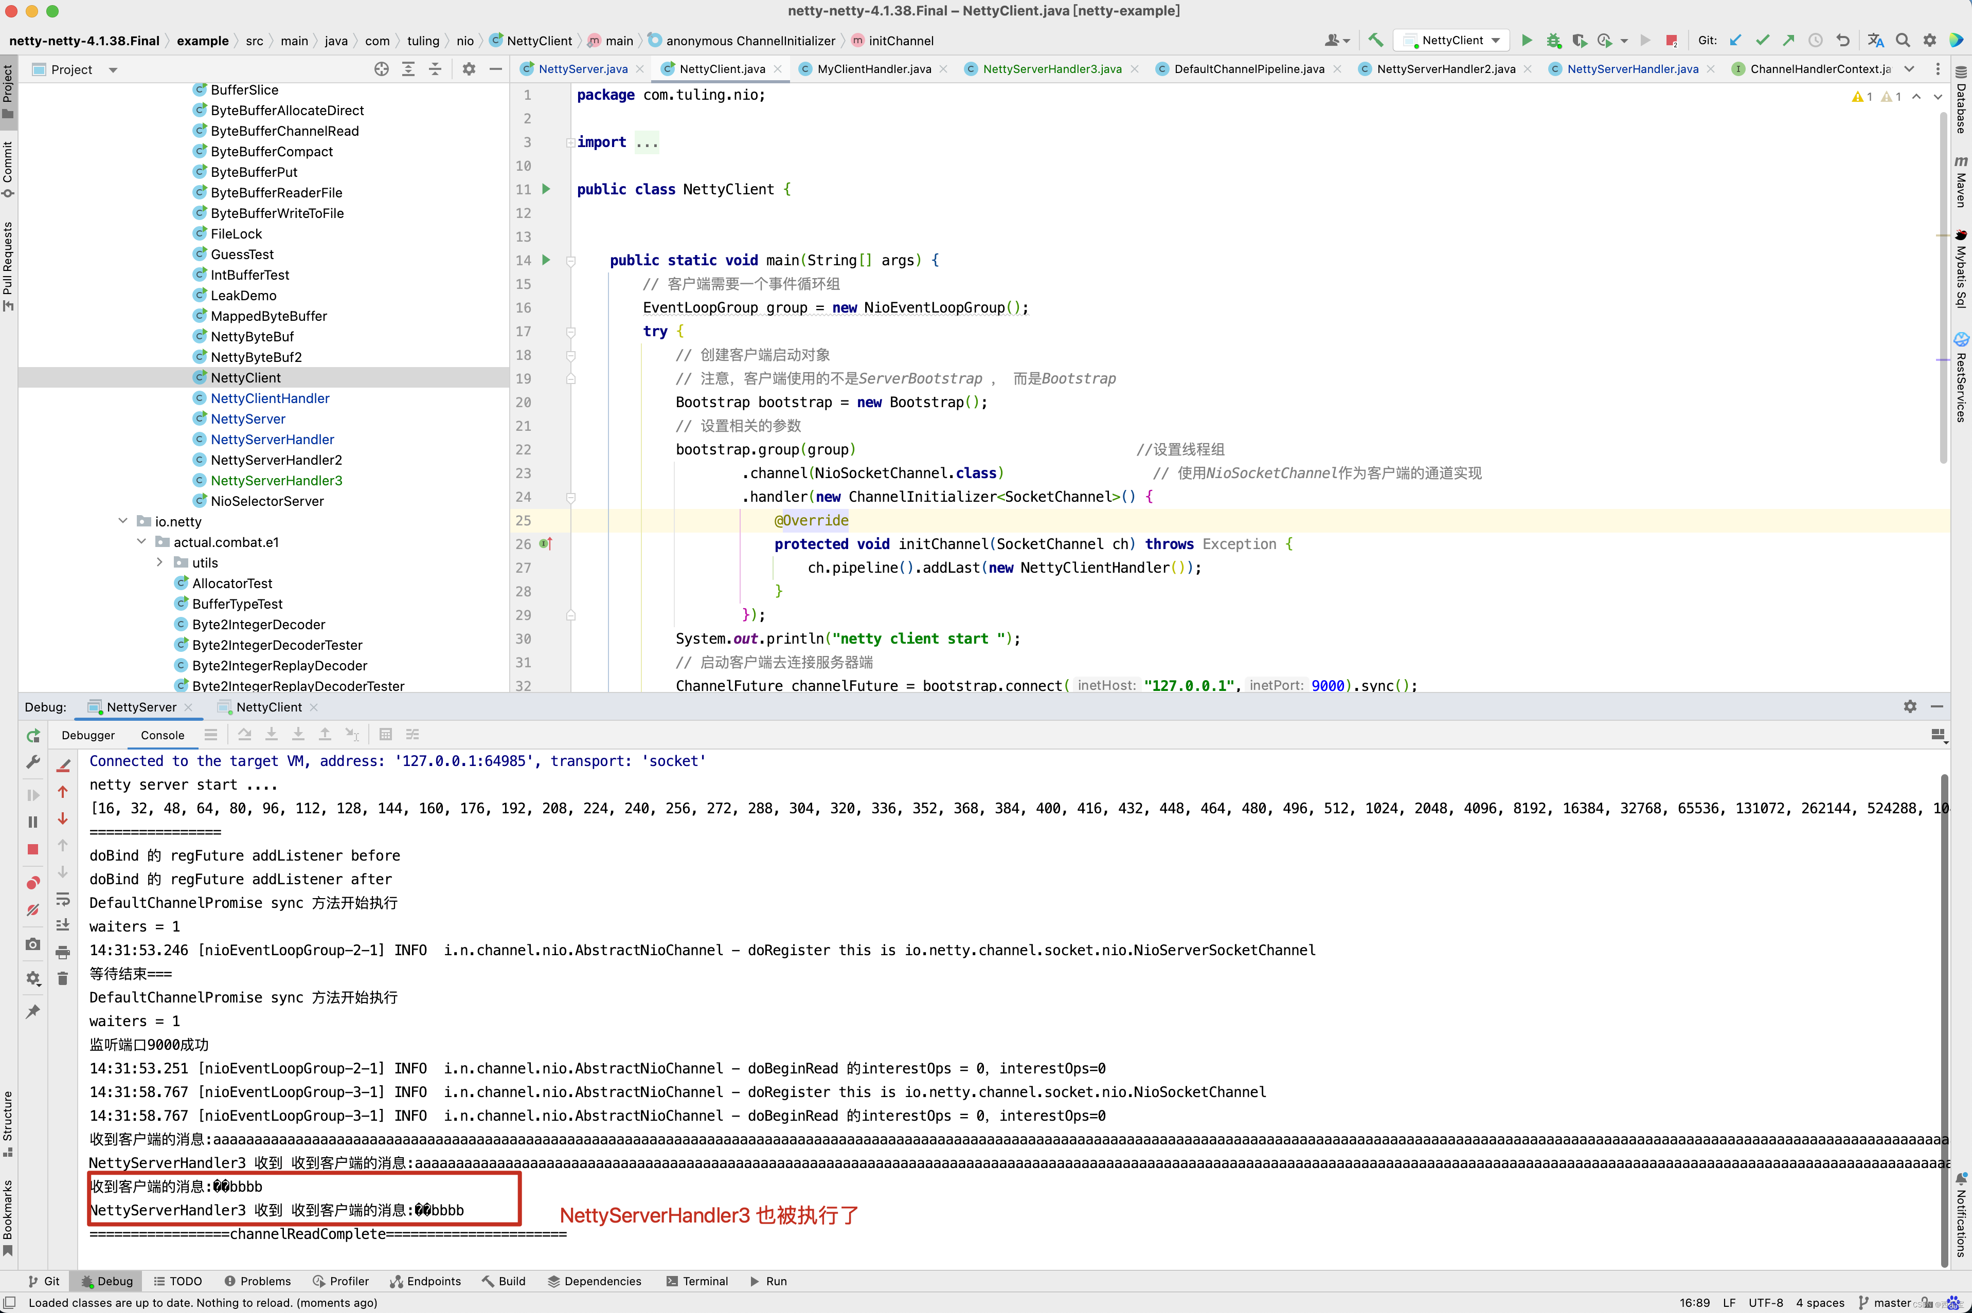The image size is (1972, 1313).
Task: Open Project panel options gear
Action: pyautogui.click(x=469, y=69)
